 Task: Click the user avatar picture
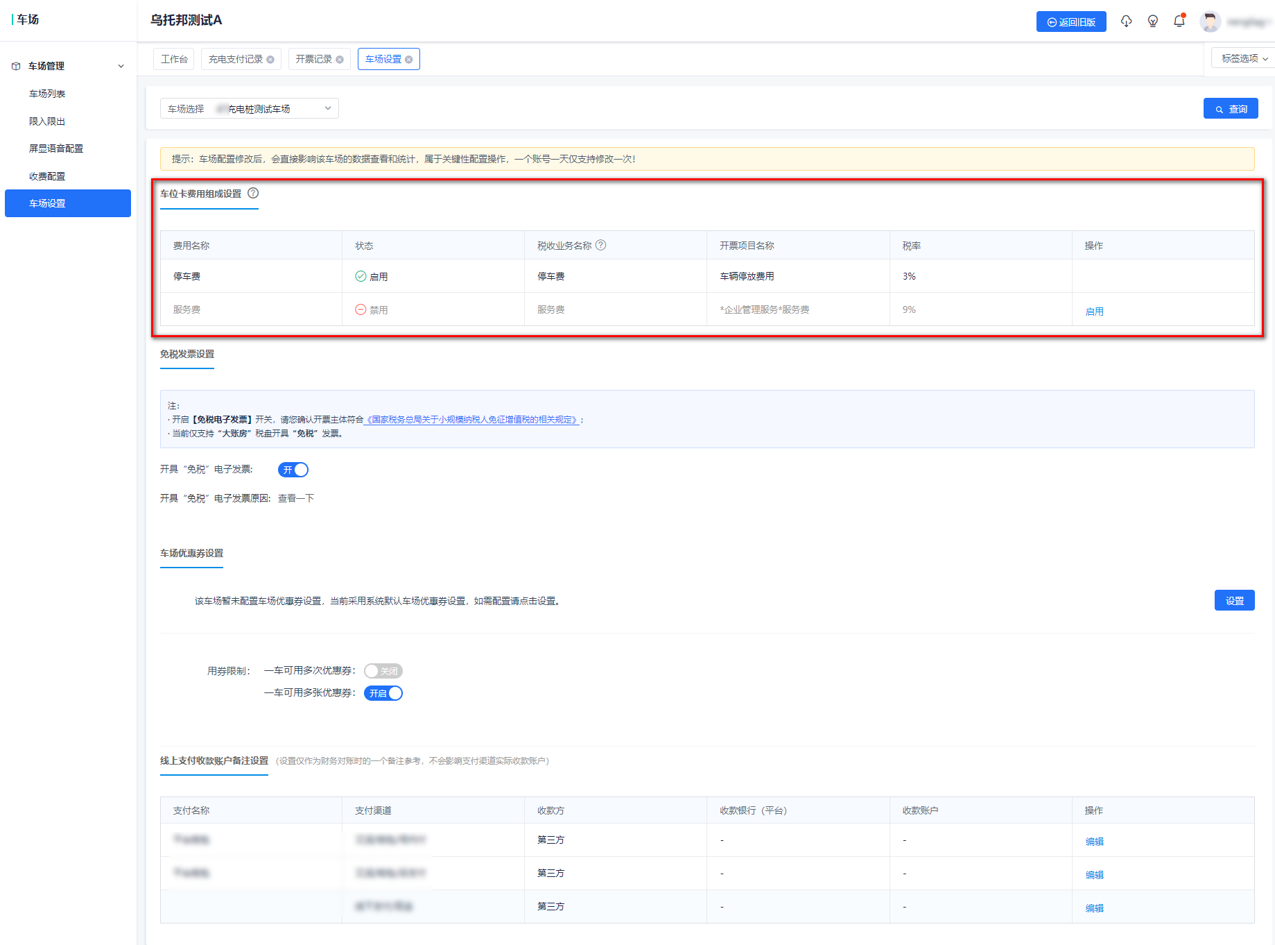tap(1211, 22)
